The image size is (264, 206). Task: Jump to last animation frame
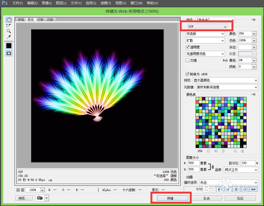pos(253,189)
